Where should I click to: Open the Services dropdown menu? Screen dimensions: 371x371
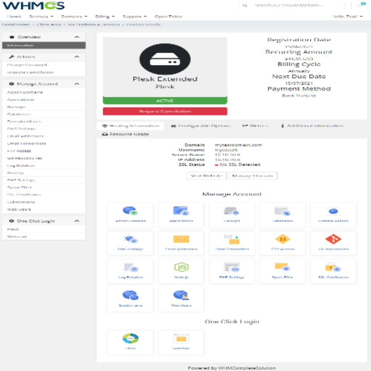click(41, 17)
